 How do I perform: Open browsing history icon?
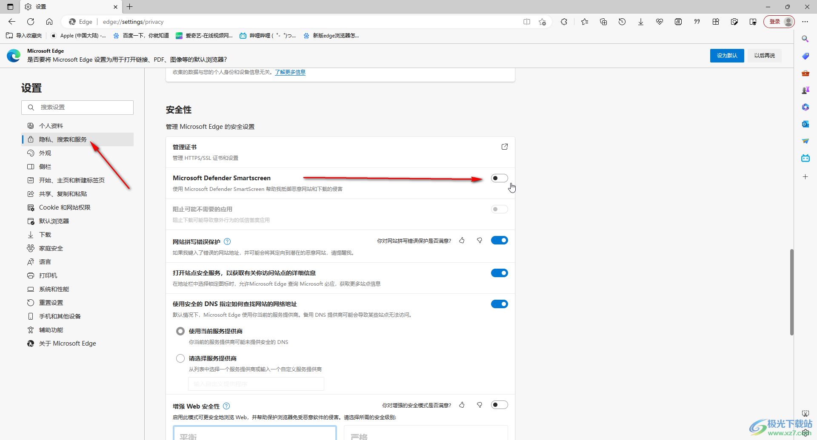pos(622,22)
